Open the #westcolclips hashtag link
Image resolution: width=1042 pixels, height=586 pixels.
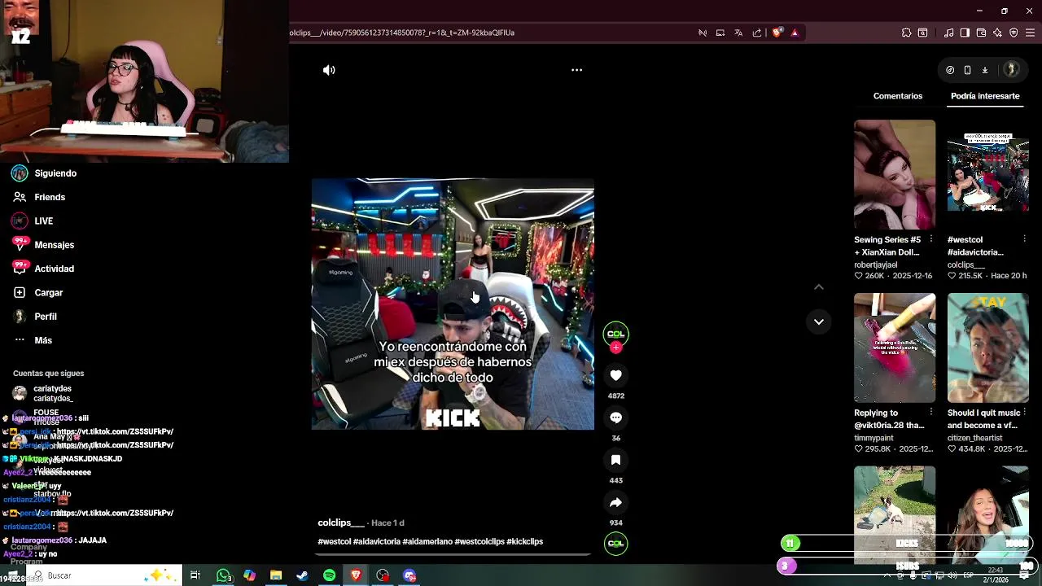click(479, 541)
